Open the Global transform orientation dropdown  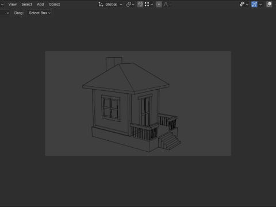click(110, 4)
